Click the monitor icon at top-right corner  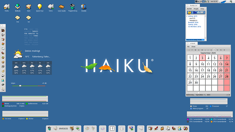coord(231,1)
